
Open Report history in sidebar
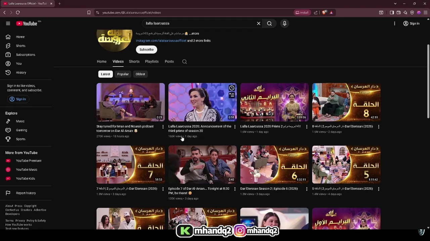point(26,193)
